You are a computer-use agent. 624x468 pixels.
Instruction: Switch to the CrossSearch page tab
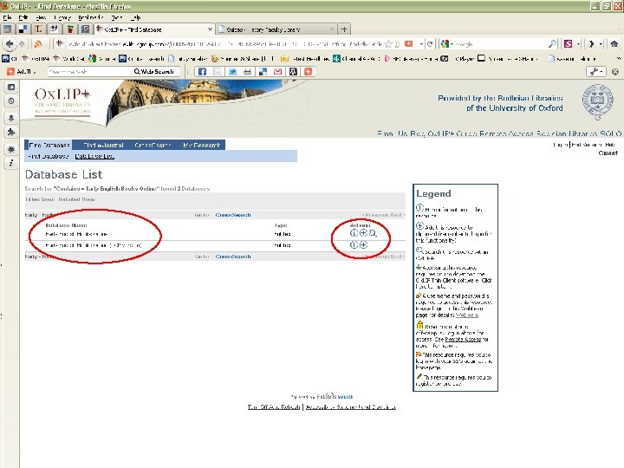click(x=153, y=145)
